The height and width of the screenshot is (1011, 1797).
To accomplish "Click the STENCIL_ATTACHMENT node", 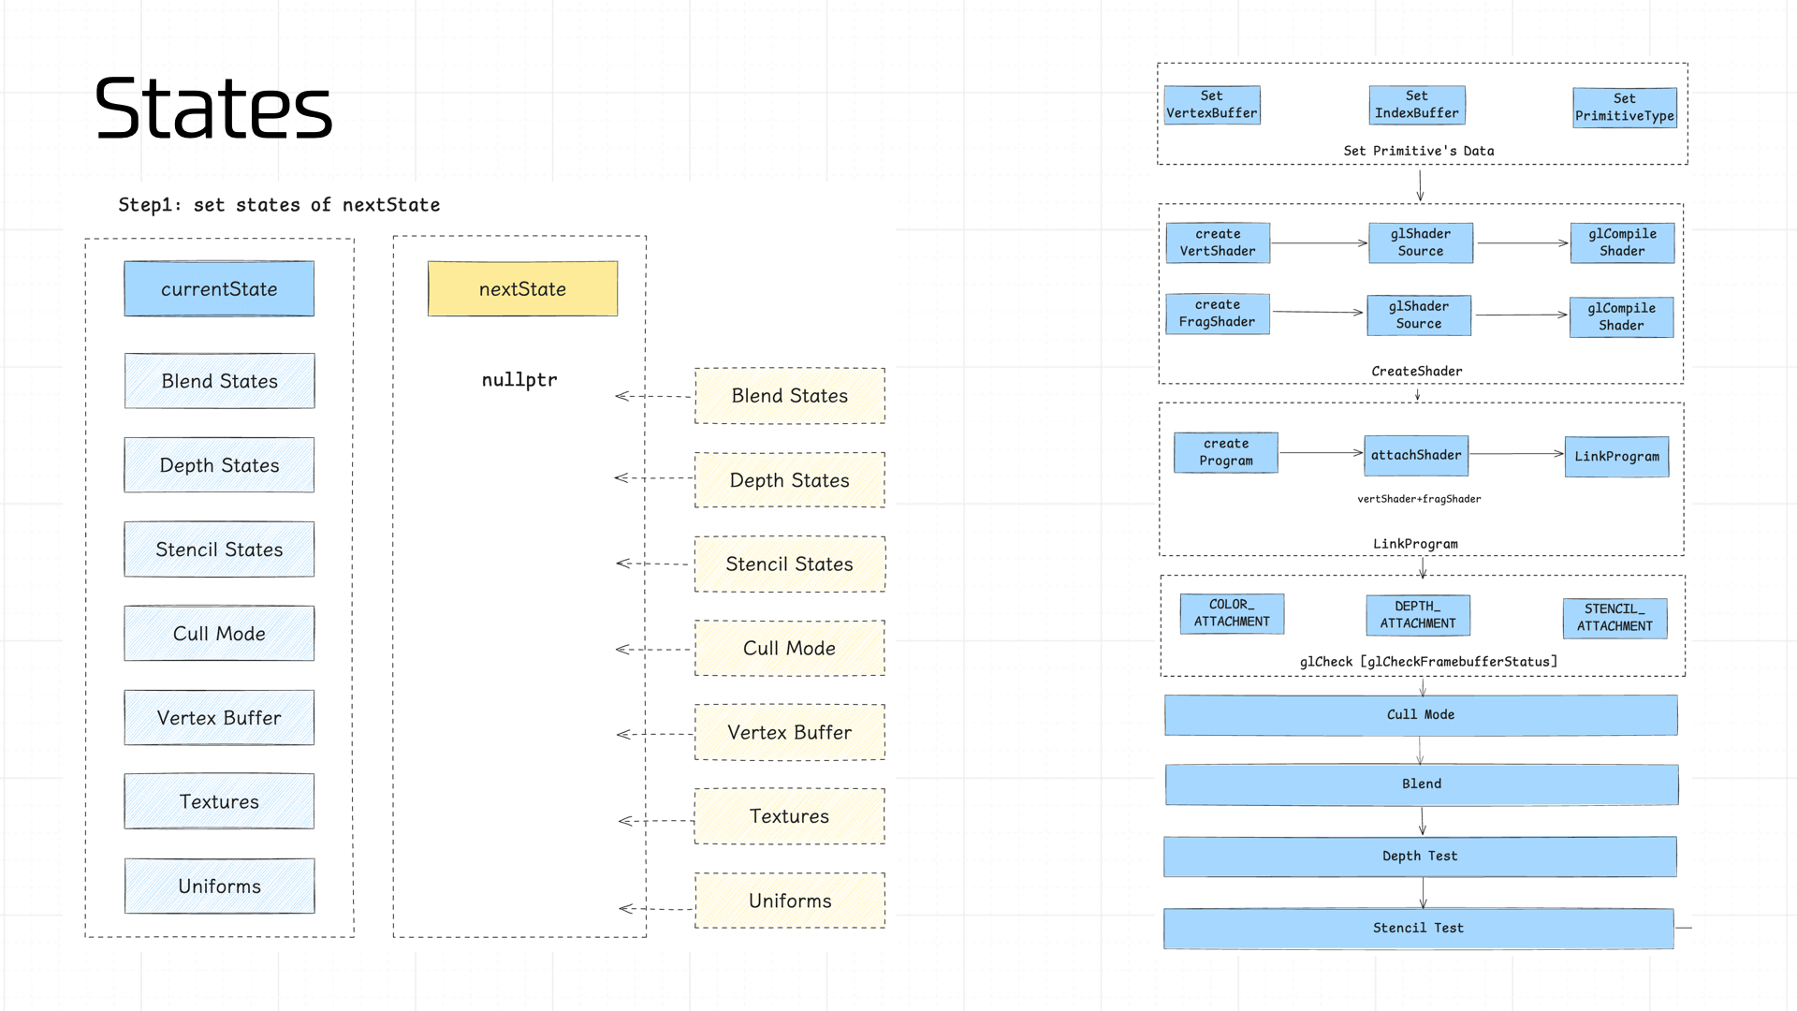I will pyautogui.click(x=1614, y=618).
